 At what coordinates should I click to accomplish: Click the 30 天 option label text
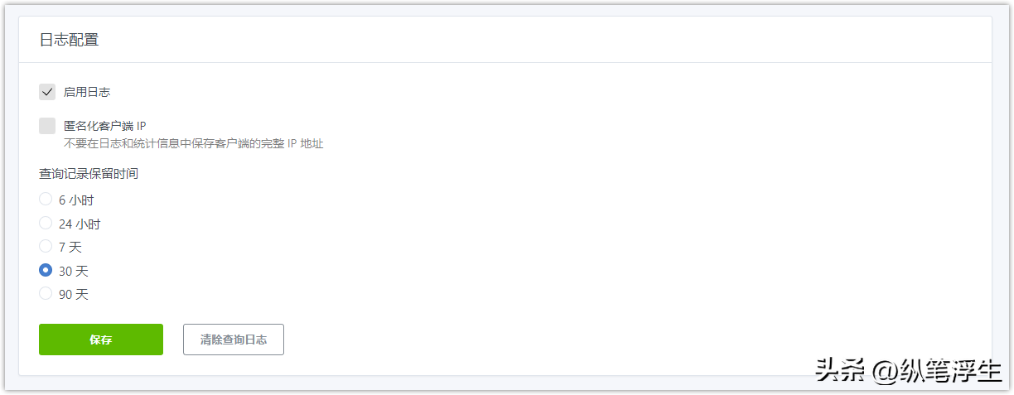(74, 271)
